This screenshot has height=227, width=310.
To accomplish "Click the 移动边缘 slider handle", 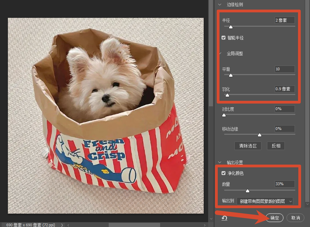I will pyautogui.click(x=260, y=135).
